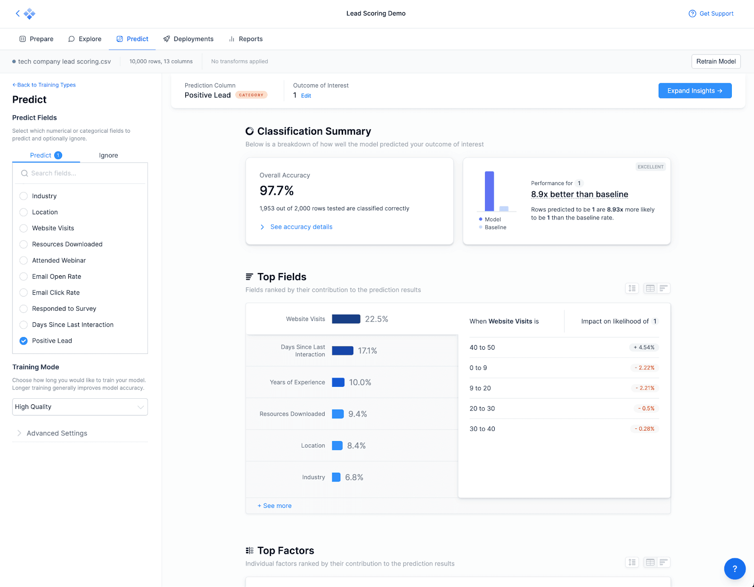Switch Top Fields to table view
This screenshot has width=754, height=587.
(650, 288)
